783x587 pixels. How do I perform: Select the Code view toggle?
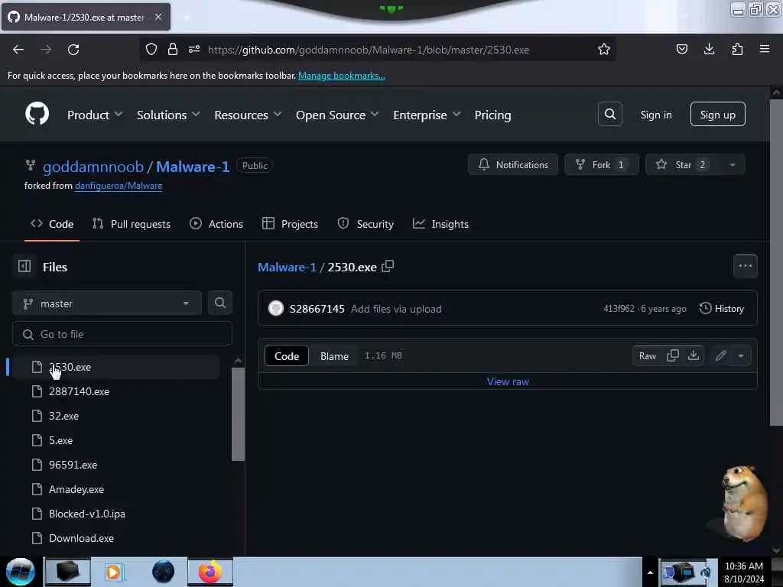tap(287, 356)
